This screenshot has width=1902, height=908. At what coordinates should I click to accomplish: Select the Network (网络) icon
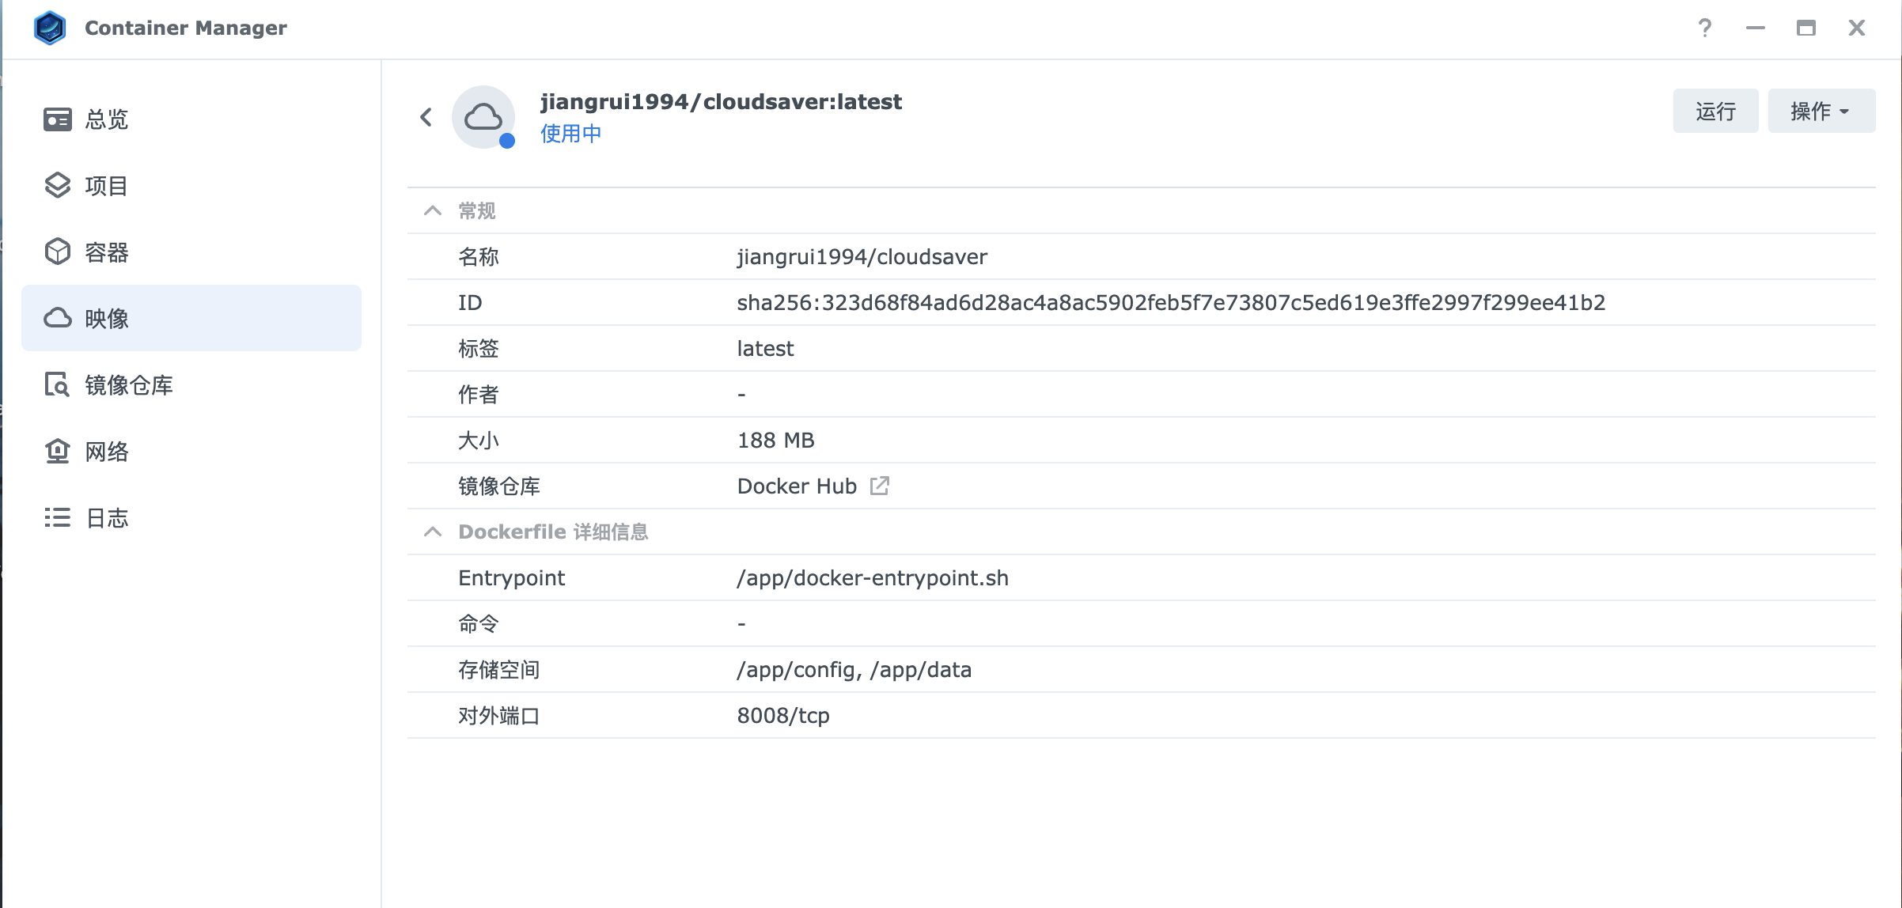(57, 452)
